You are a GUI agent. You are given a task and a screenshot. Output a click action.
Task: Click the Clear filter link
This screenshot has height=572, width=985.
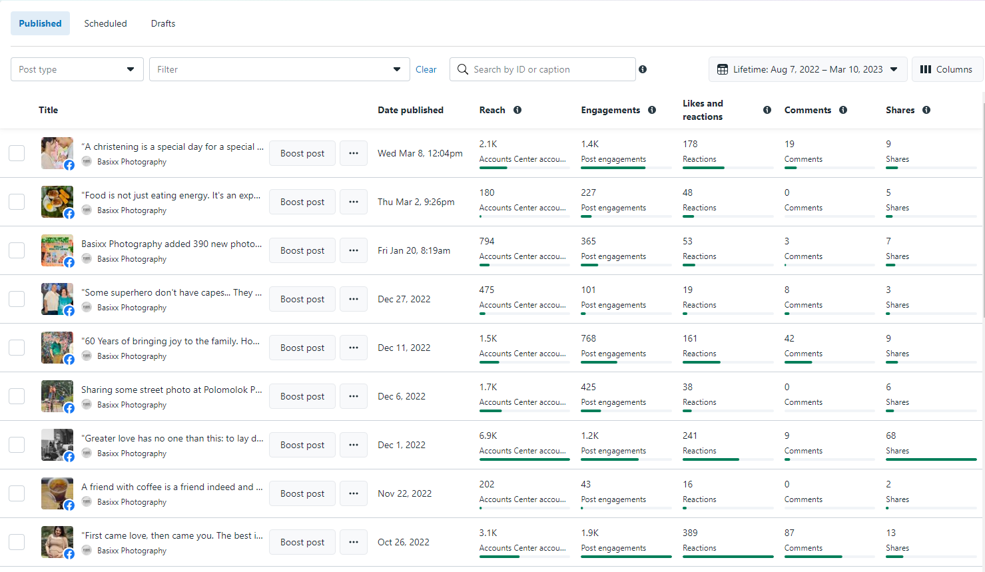426,69
